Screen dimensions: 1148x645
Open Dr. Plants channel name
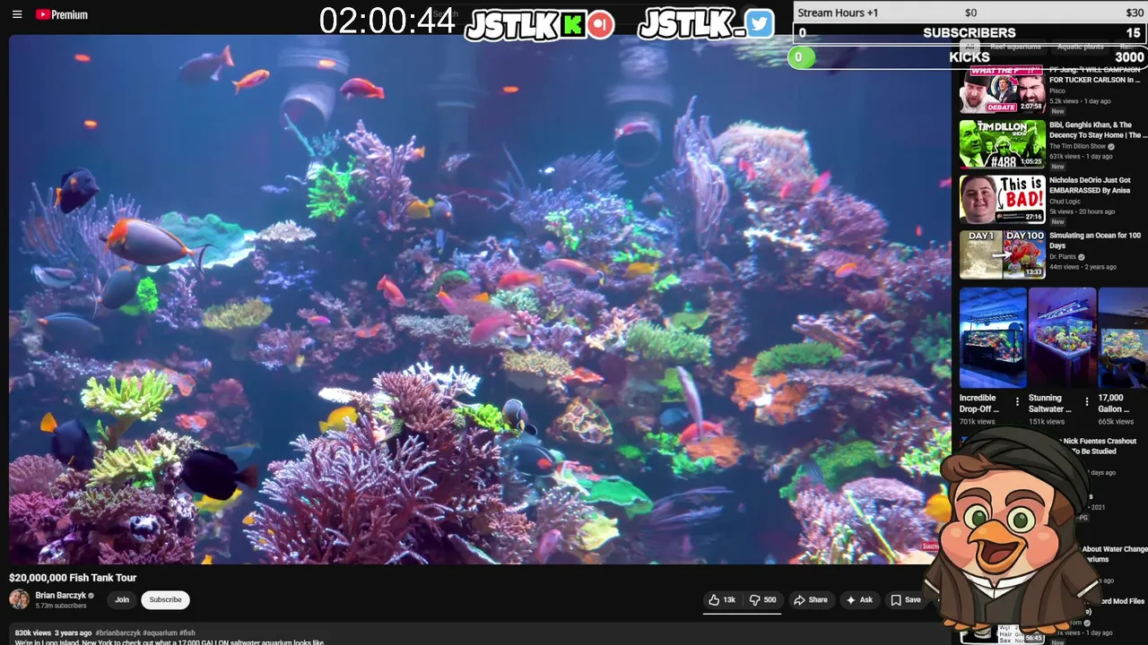[x=1063, y=257]
